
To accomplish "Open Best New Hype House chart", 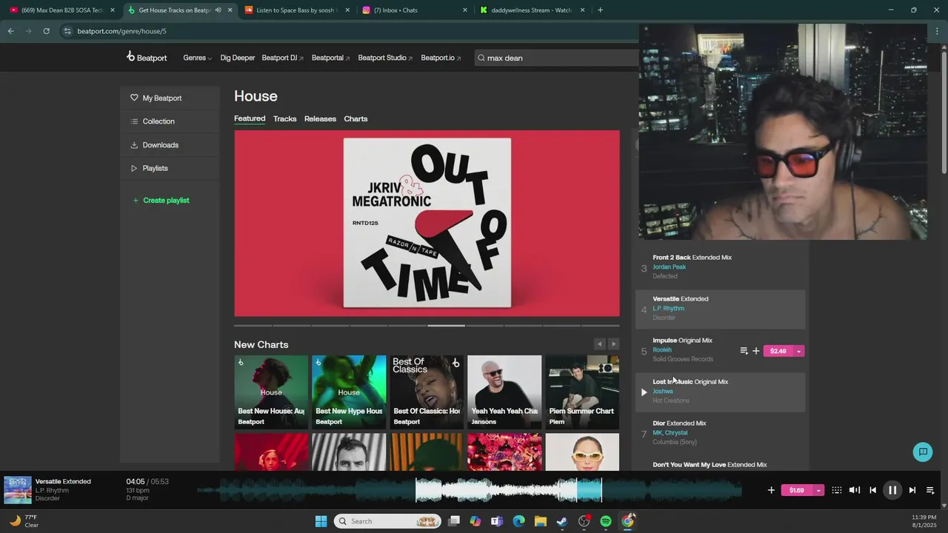I will [x=349, y=392].
